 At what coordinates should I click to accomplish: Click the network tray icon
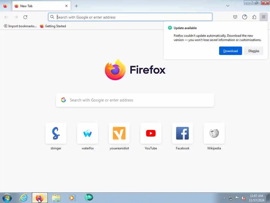pyautogui.click(x=230, y=198)
